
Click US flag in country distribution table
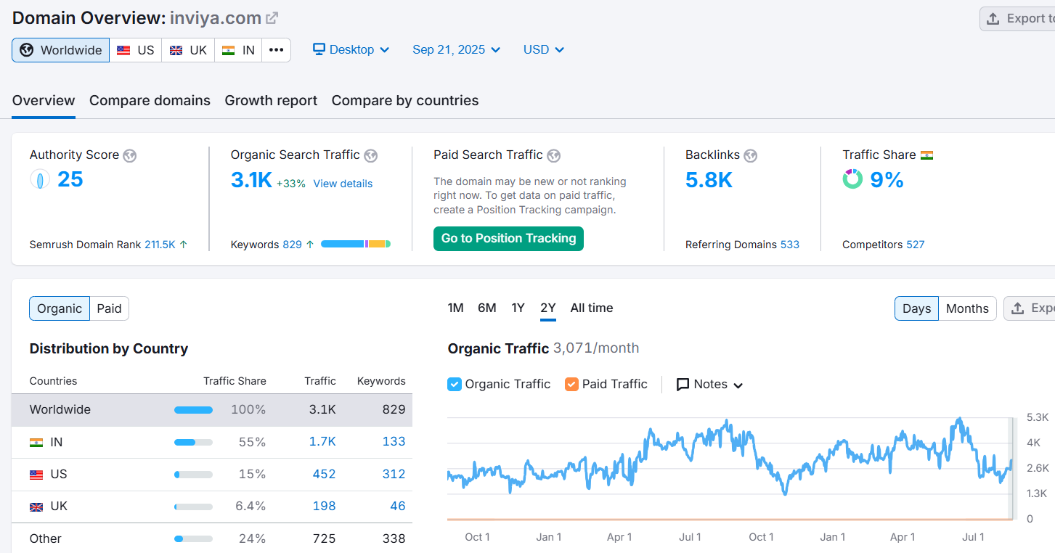(36, 475)
